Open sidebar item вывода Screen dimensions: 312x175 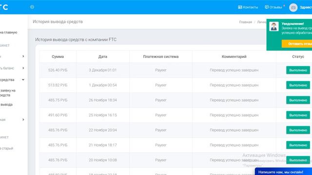[x=6, y=105]
